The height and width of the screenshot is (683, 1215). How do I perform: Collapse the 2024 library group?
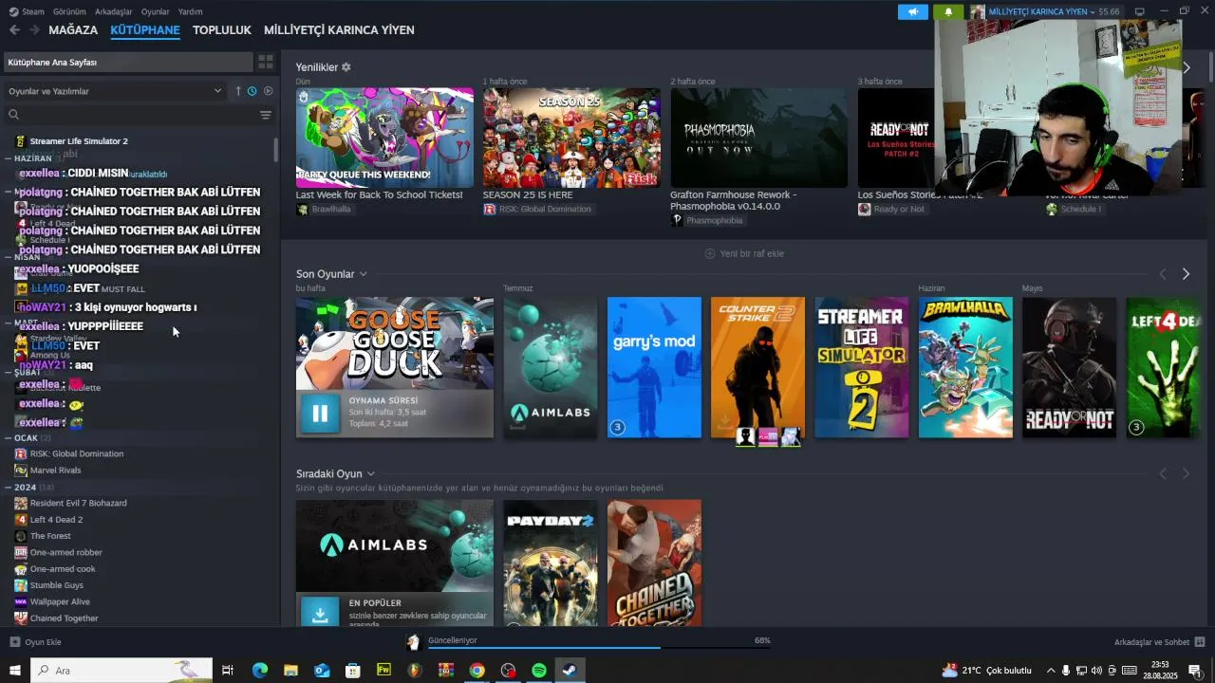coord(9,488)
